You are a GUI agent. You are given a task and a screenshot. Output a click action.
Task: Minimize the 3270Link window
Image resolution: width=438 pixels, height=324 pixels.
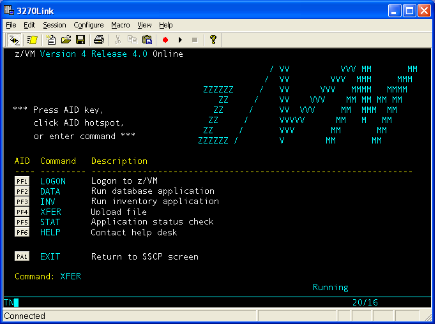click(395, 11)
